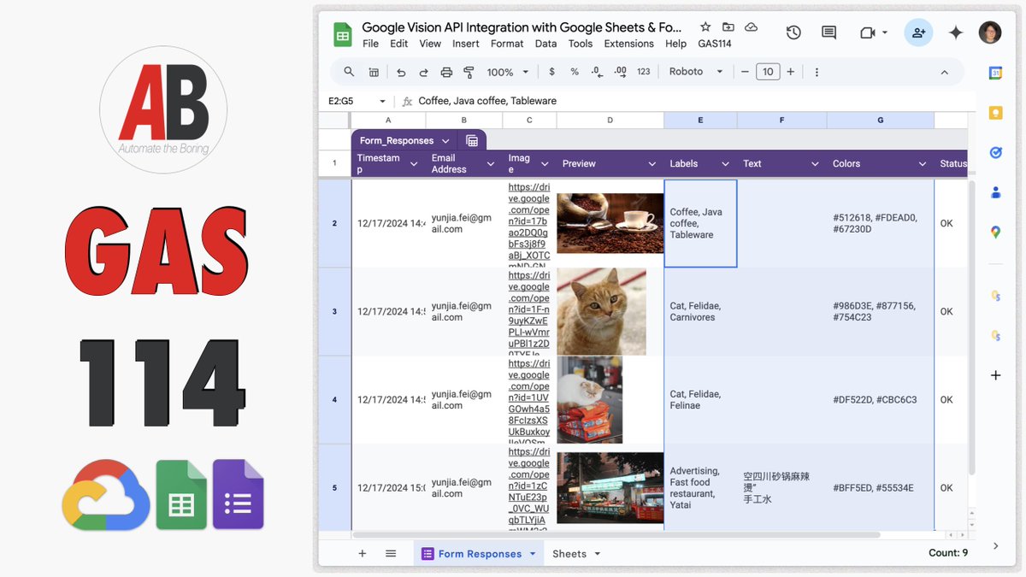Select cell with #986D3E color codes
The height and width of the screenshot is (577, 1026).
881,311
